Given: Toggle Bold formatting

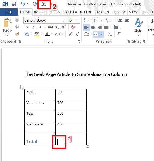Looking at the screenshot, I should click(x=26, y=27).
